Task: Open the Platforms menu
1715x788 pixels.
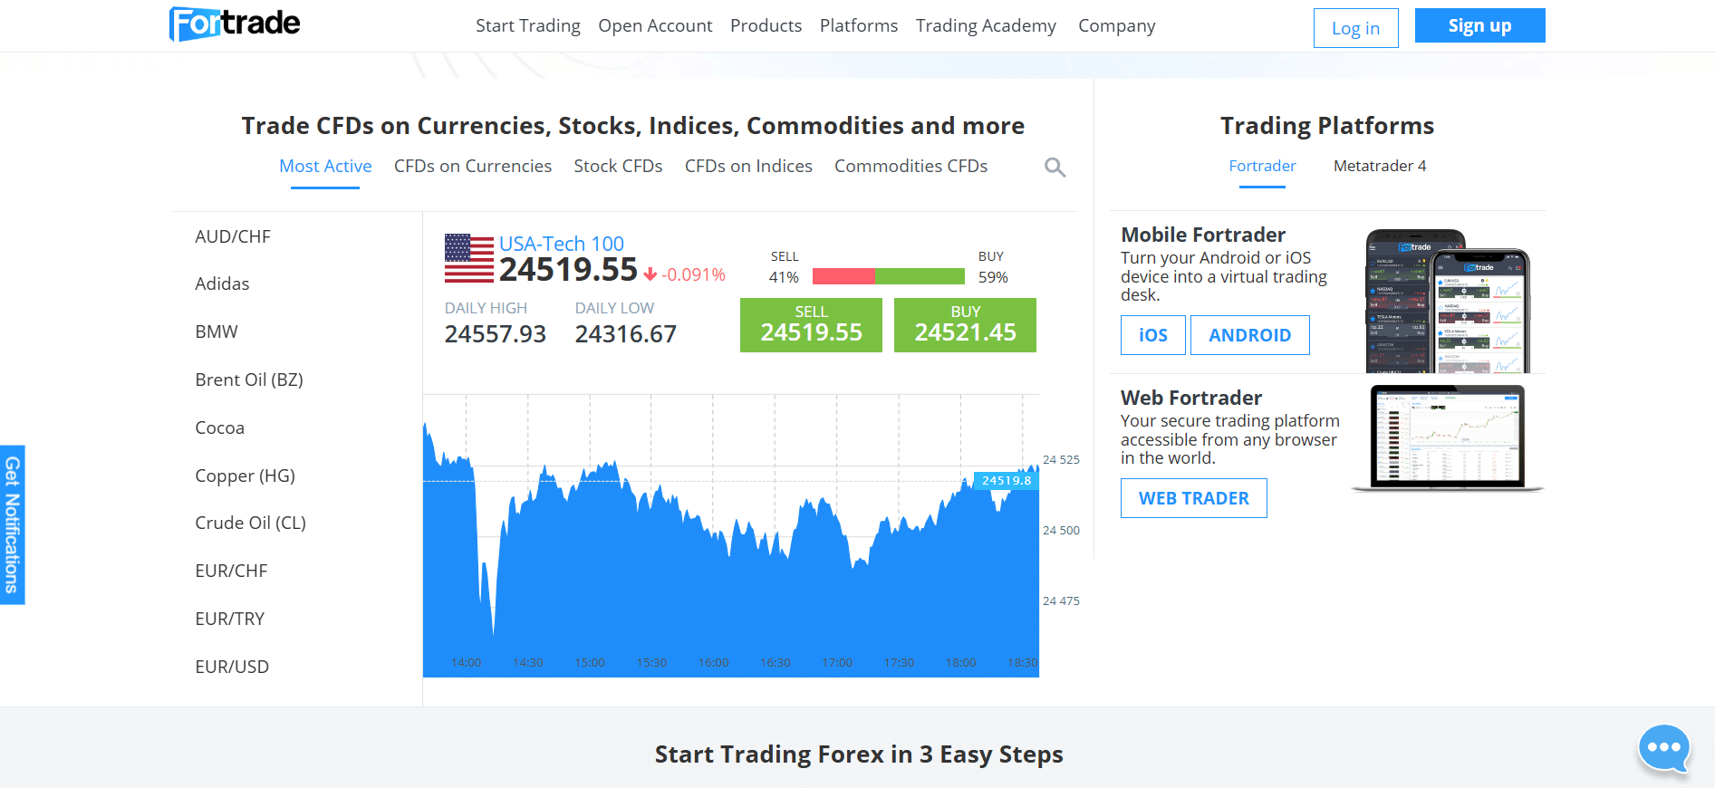Action: pos(859,25)
